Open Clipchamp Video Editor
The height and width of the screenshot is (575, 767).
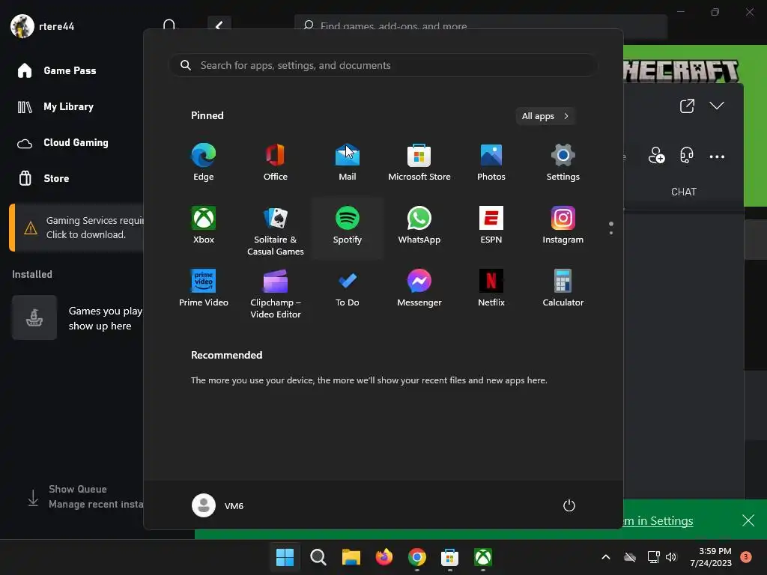(x=276, y=293)
